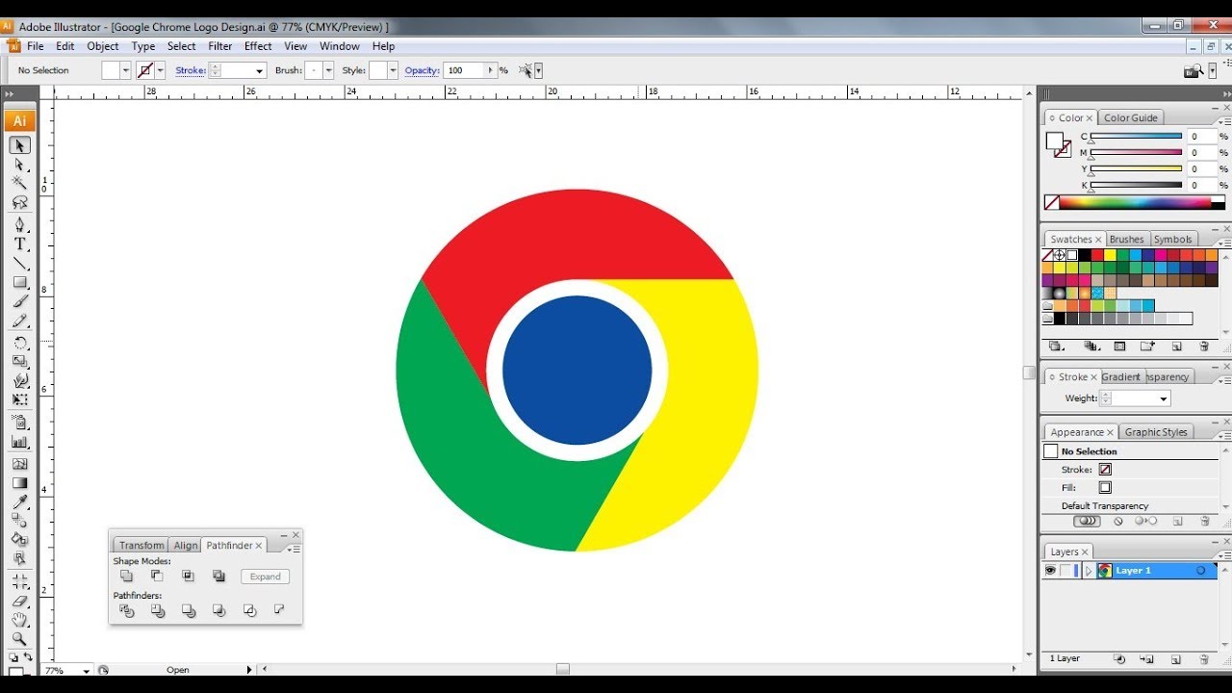The height and width of the screenshot is (693, 1232).
Task: Select the Zoom tool
Action: point(19,639)
